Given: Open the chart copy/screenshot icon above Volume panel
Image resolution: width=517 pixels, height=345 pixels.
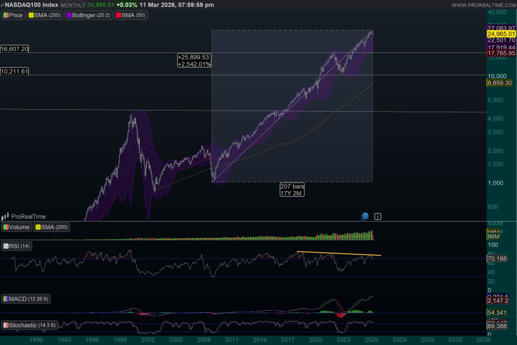Looking at the screenshot, I should [x=364, y=216].
